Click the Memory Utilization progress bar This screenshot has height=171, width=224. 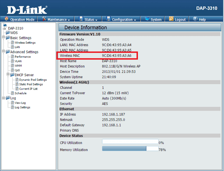130,149
